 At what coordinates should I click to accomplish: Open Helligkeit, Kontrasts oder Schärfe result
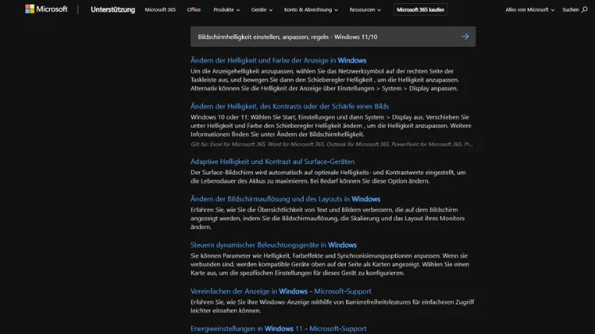pyautogui.click(x=290, y=106)
